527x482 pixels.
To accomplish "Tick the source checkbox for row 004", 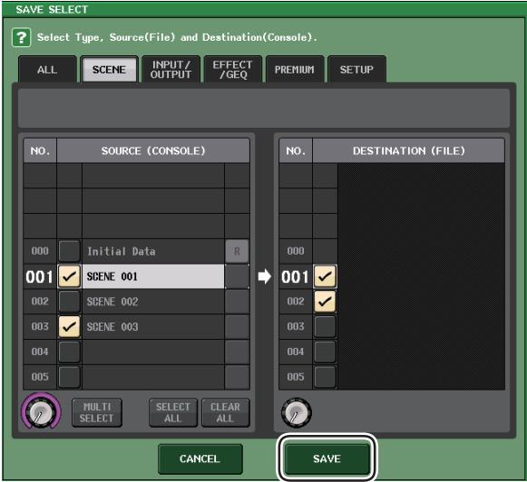I will (x=69, y=352).
